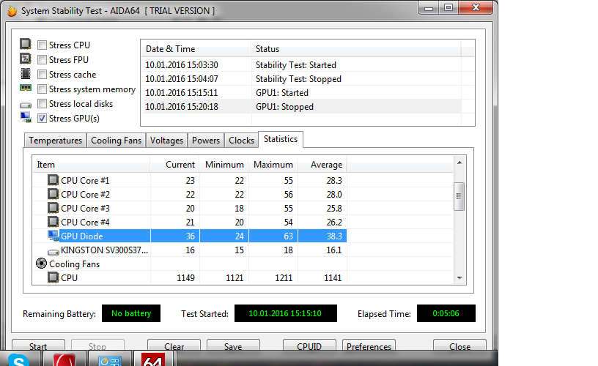Image resolution: width=598 pixels, height=366 pixels.
Task: Select the 'Stability Test: Stopped' log entry
Action: click(x=301, y=79)
